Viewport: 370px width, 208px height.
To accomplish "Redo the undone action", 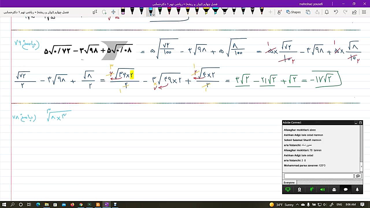I will [x=345, y=12].
